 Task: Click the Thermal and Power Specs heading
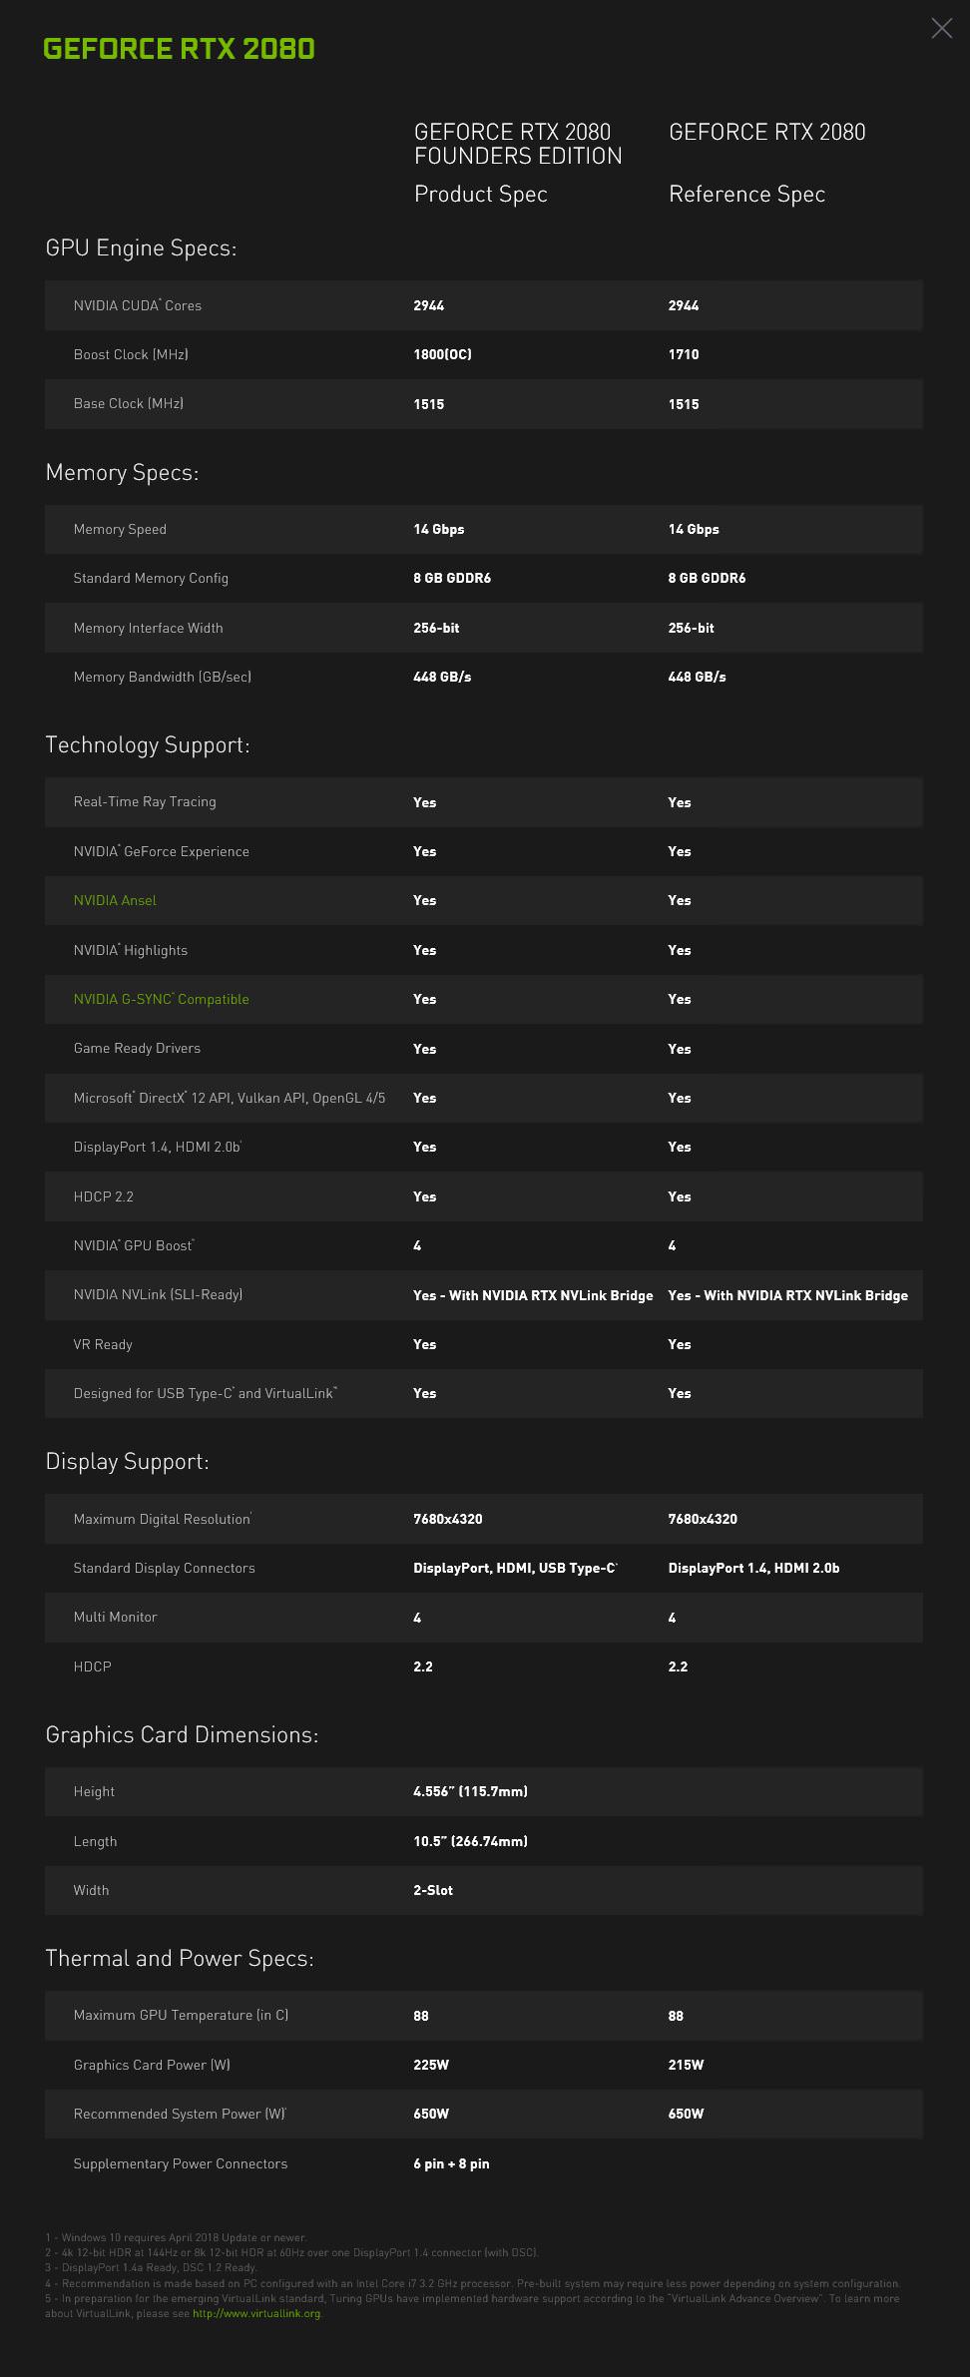(180, 1958)
